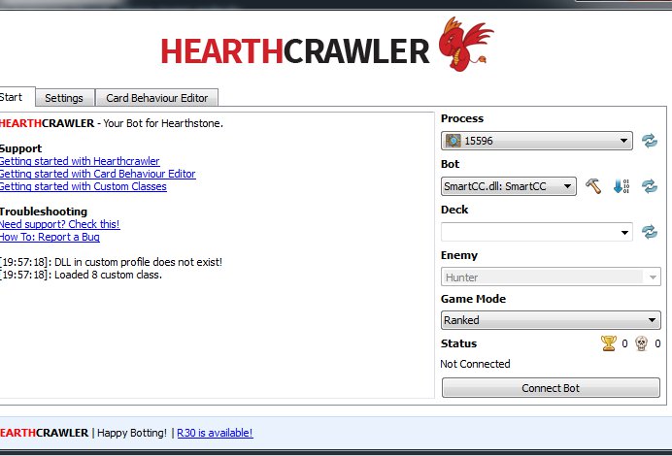The width and height of the screenshot is (672, 456).
Task: Switch to the Settings tab
Action: 64,98
